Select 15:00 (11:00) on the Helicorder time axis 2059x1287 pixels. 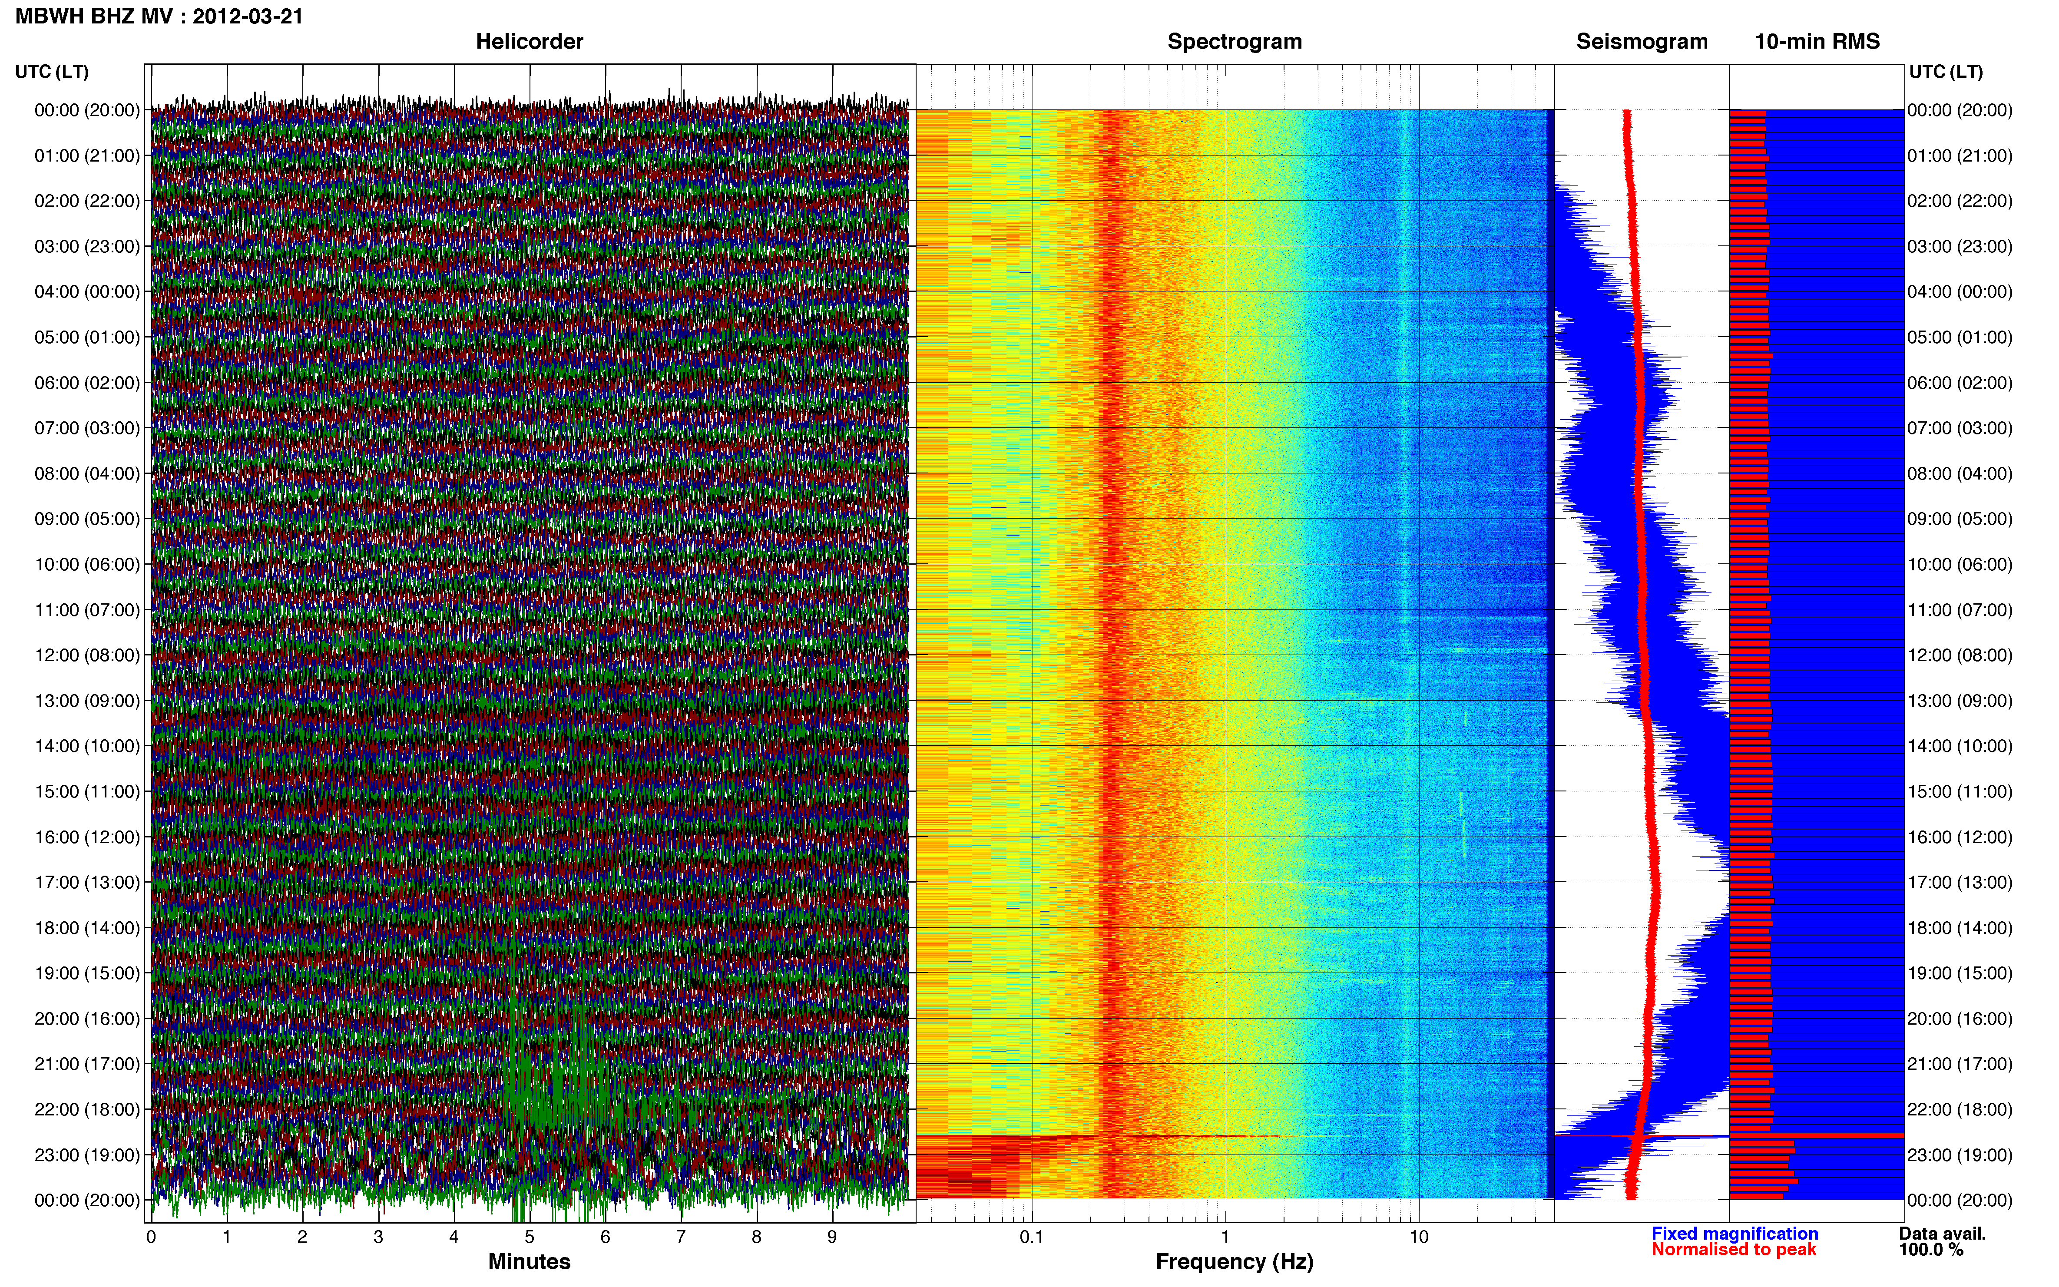87,791
